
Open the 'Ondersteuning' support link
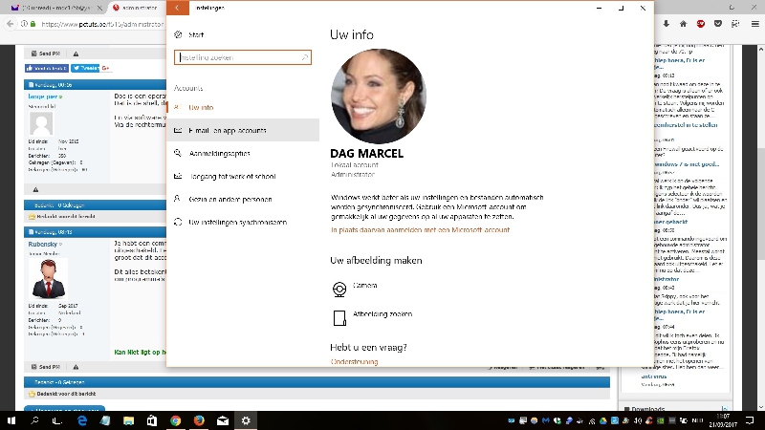(354, 362)
